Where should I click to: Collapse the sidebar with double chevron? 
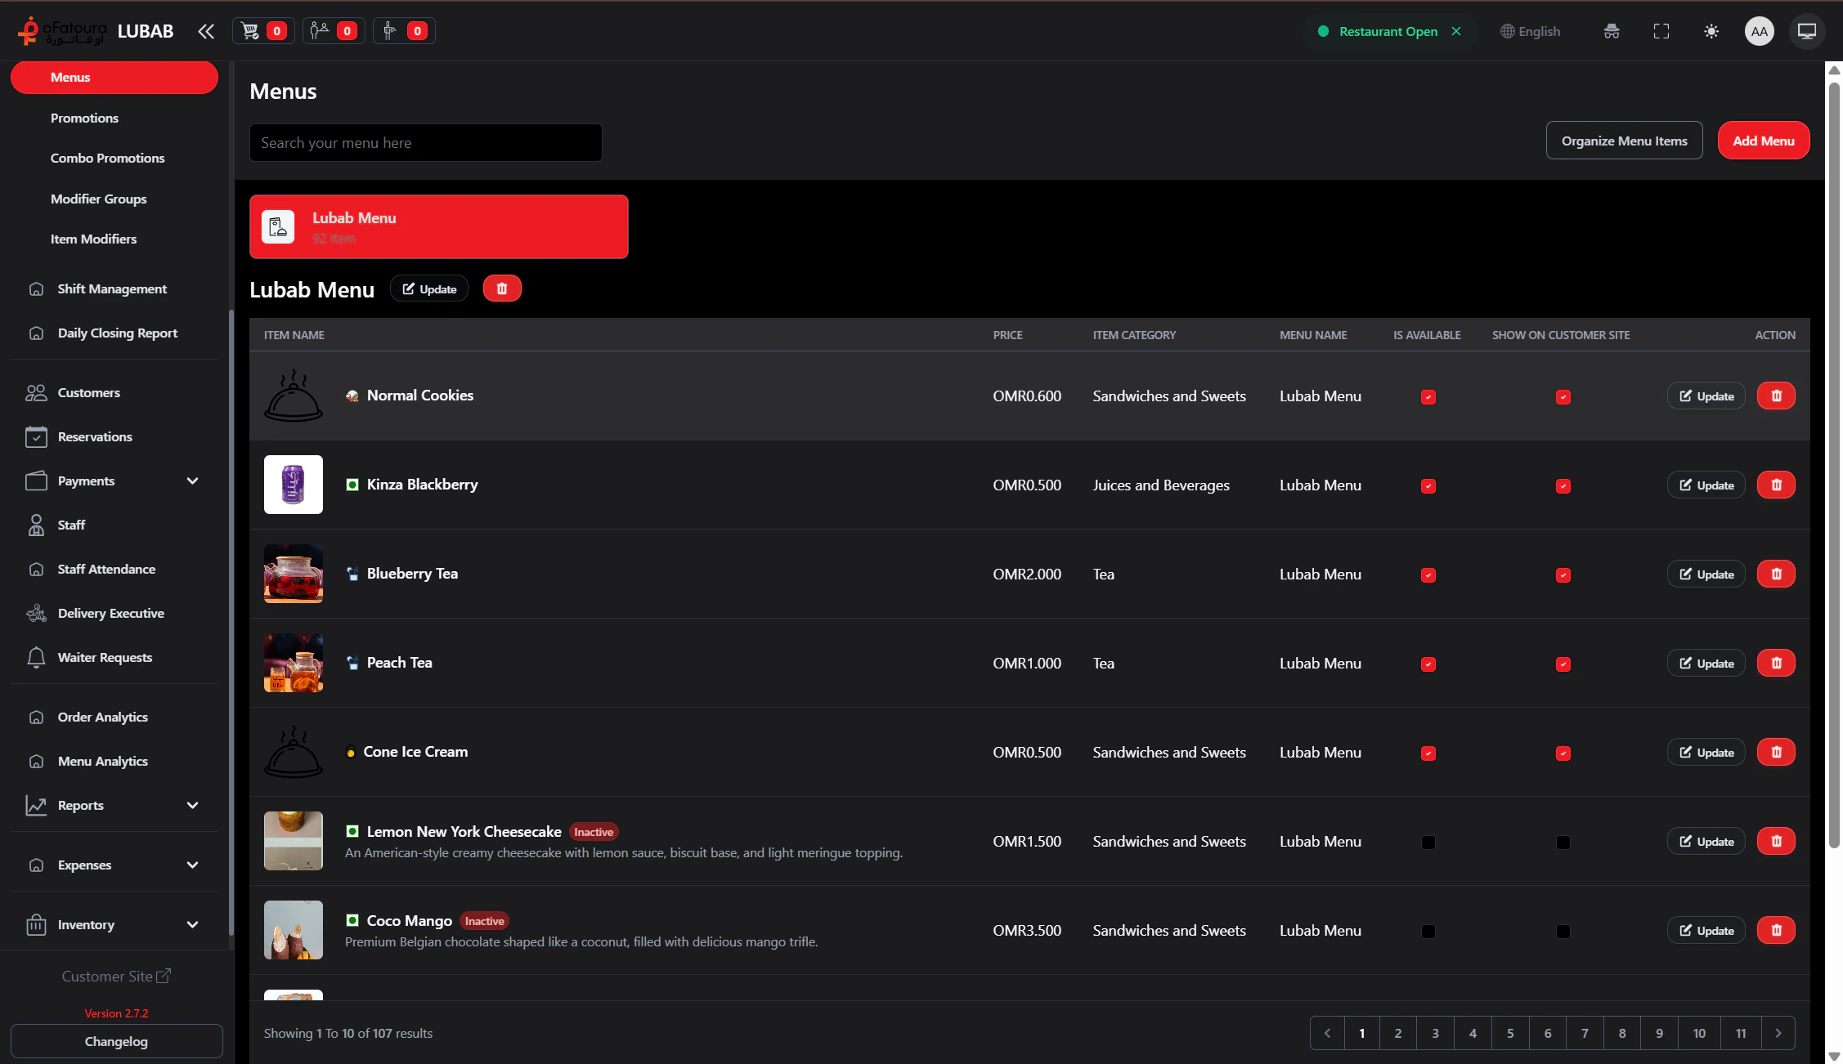pyautogui.click(x=205, y=31)
